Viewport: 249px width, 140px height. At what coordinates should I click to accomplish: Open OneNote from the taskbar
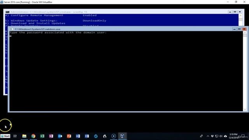coord(51,136)
